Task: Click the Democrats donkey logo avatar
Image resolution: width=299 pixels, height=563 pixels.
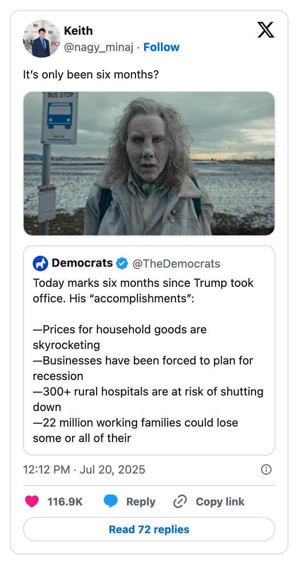Action: coord(40,264)
